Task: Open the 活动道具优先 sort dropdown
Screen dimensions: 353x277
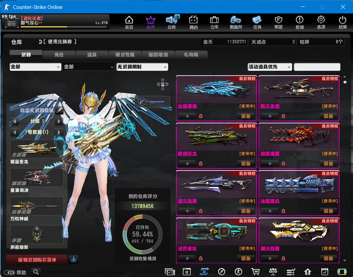Action: (270, 67)
